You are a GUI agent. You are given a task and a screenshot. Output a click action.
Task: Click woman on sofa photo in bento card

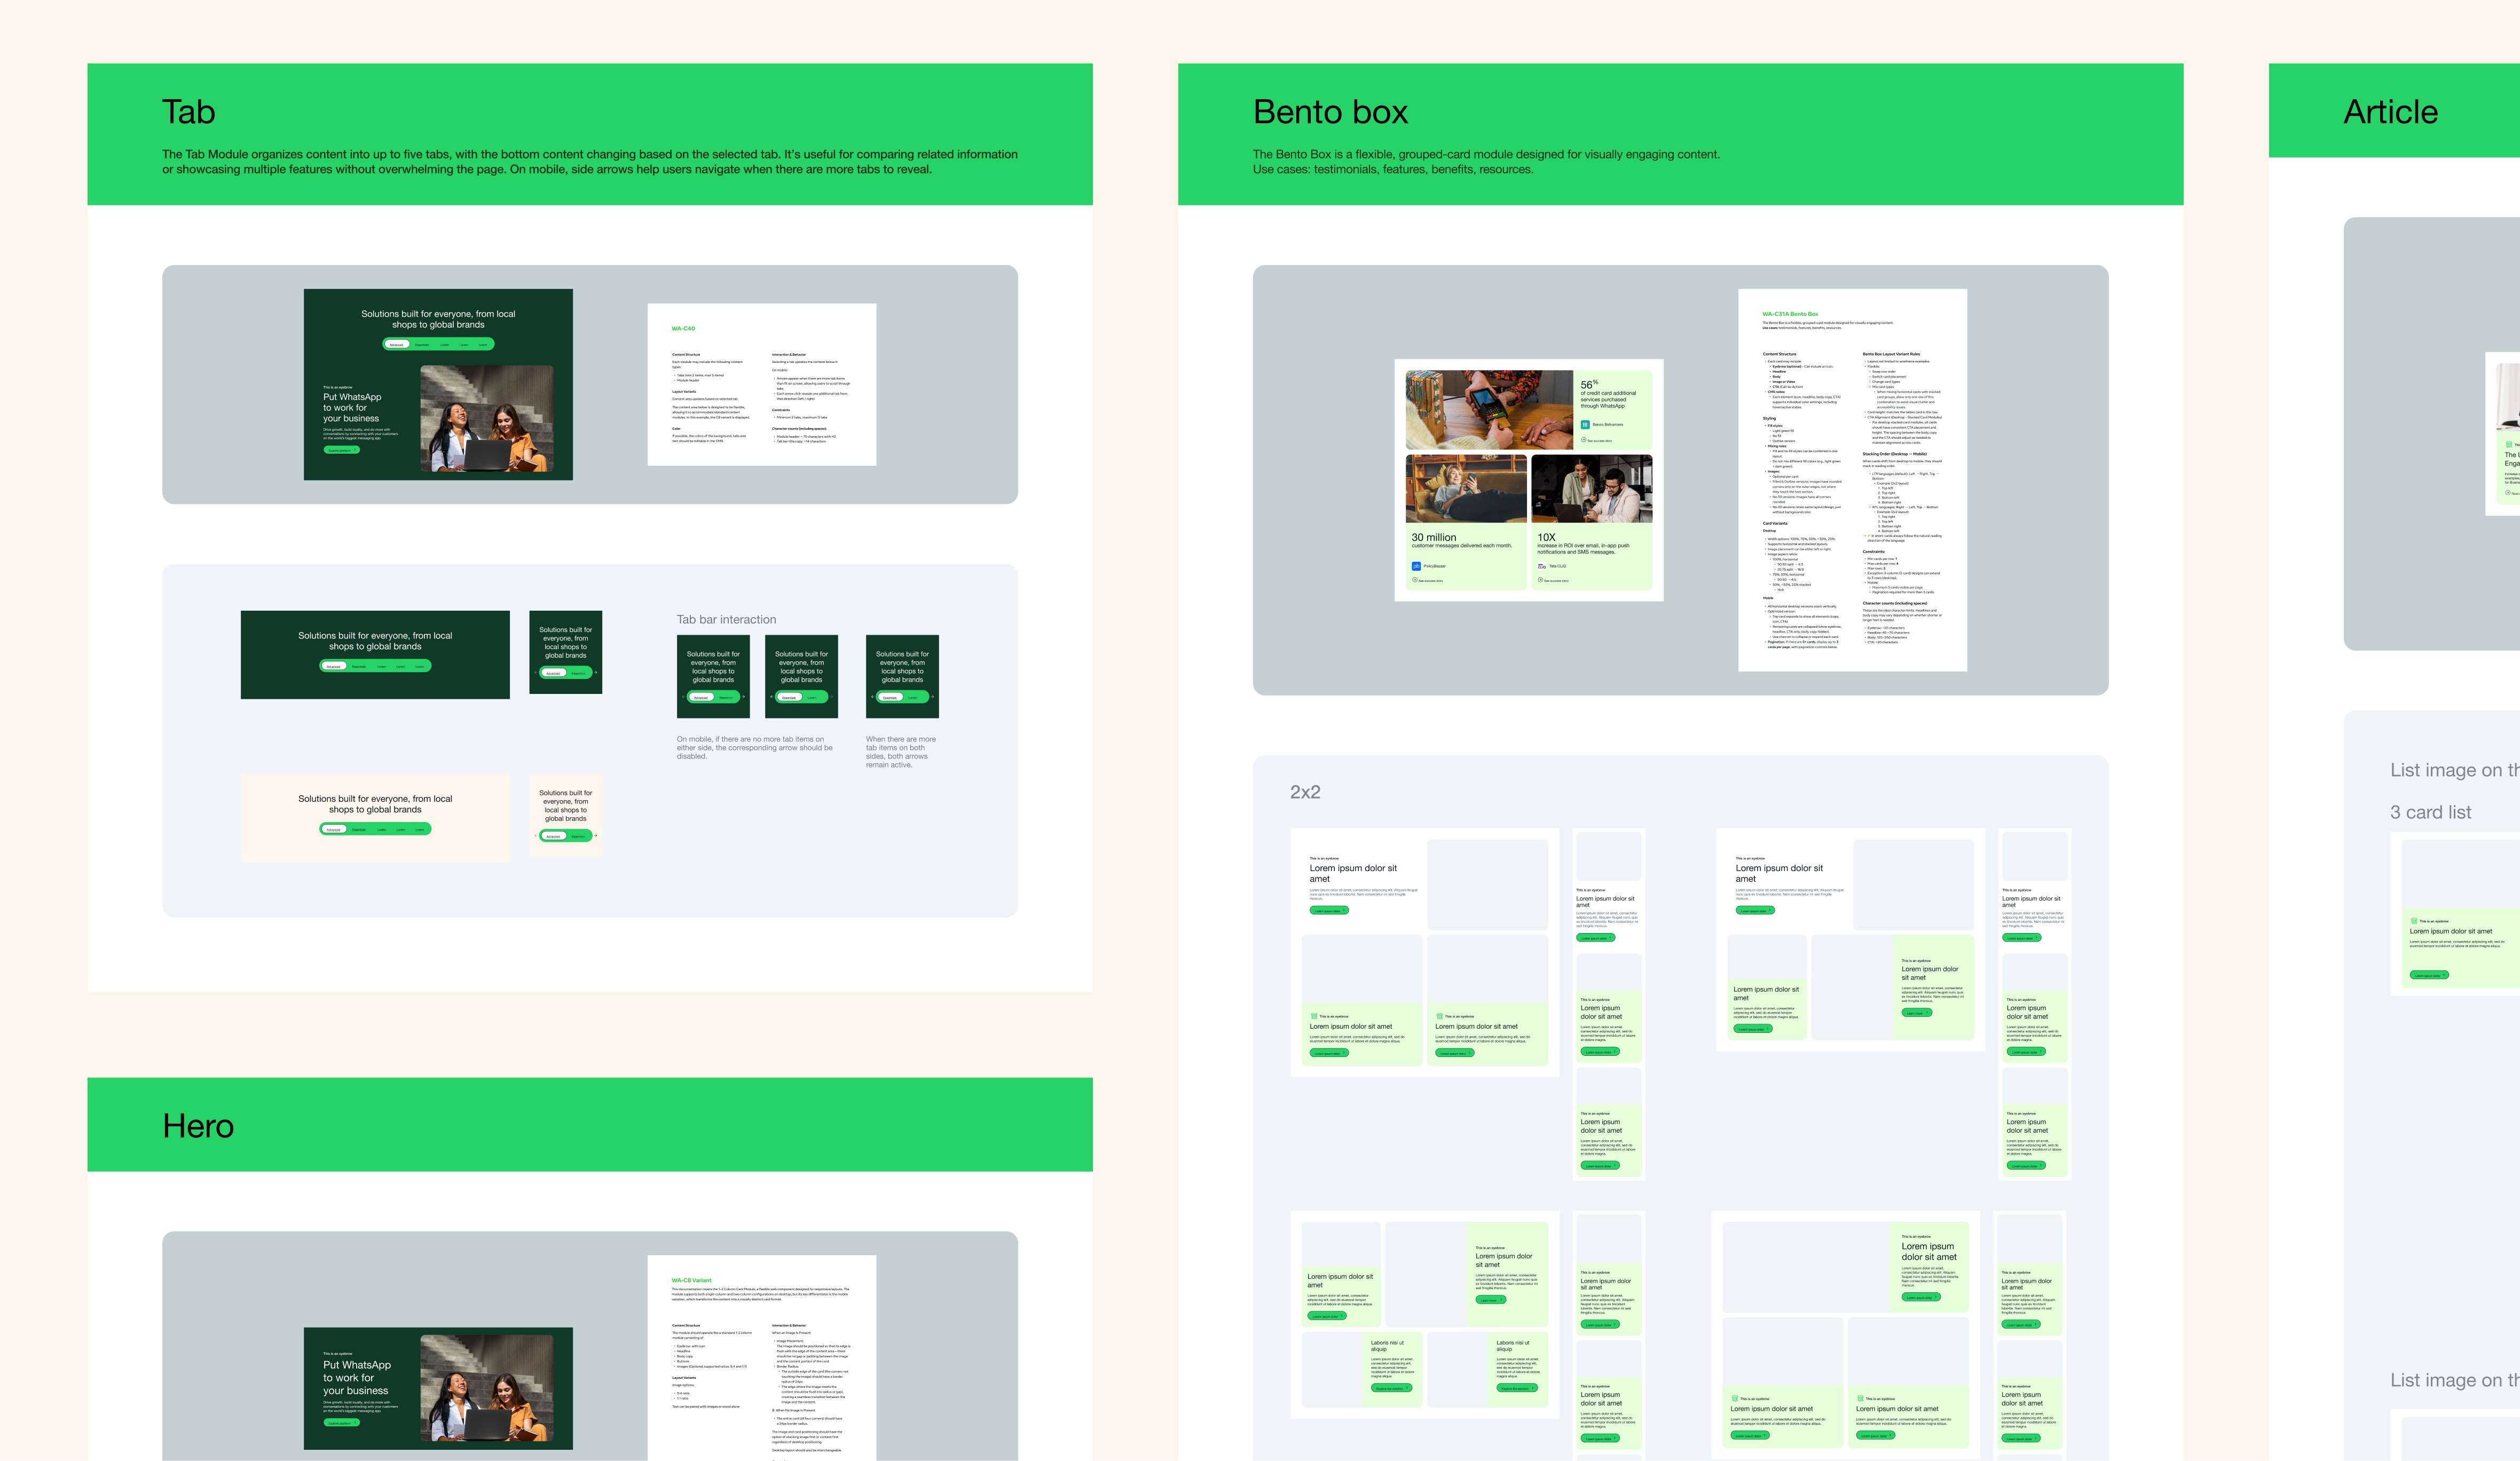(1466, 488)
